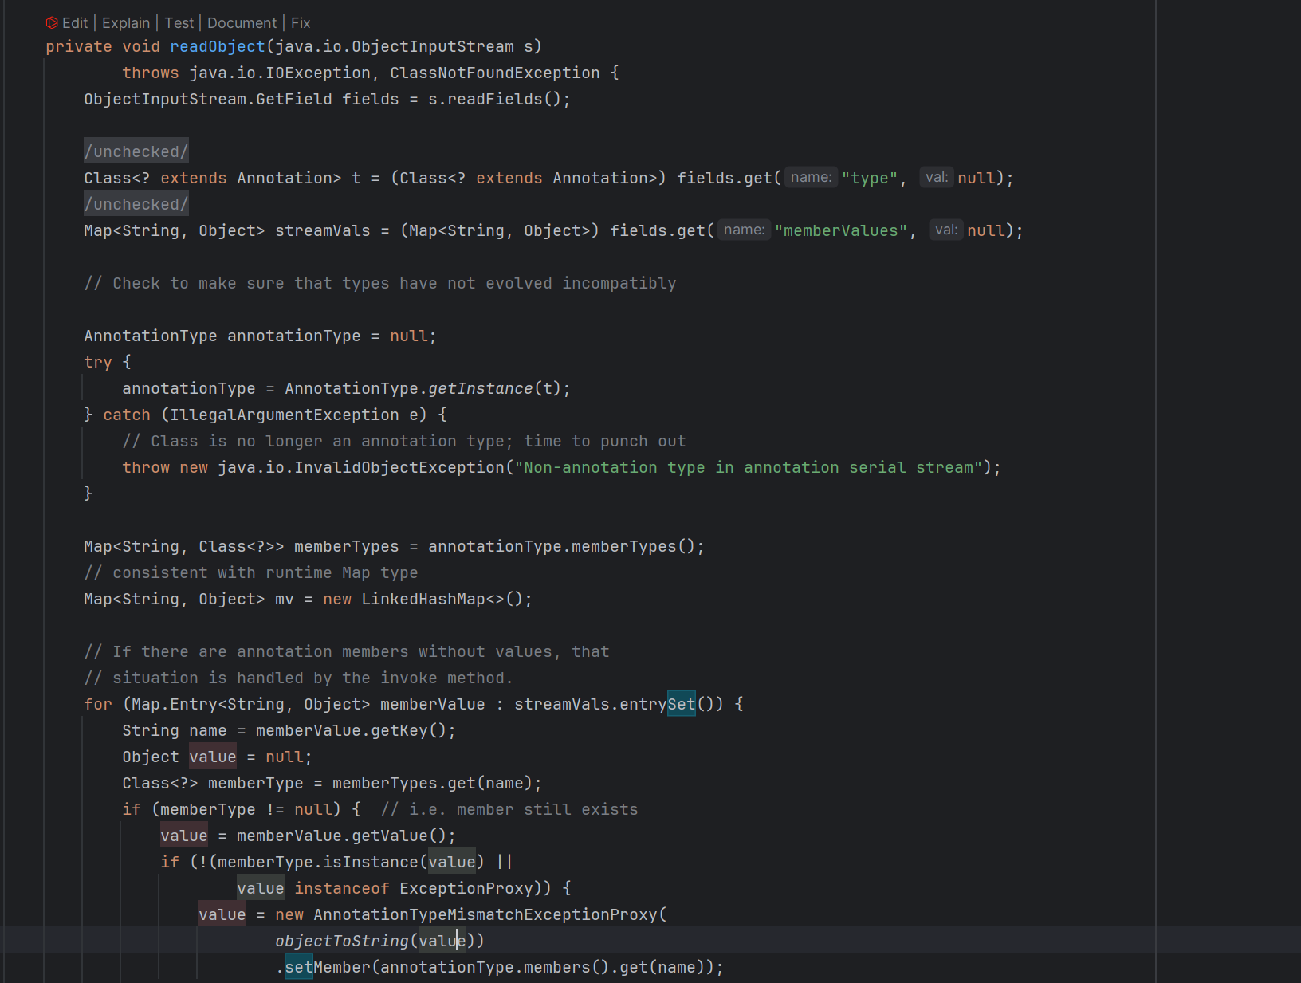
Task: Expand the second /unchecked/ folded region above streamVals
Action: coord(136,204)
